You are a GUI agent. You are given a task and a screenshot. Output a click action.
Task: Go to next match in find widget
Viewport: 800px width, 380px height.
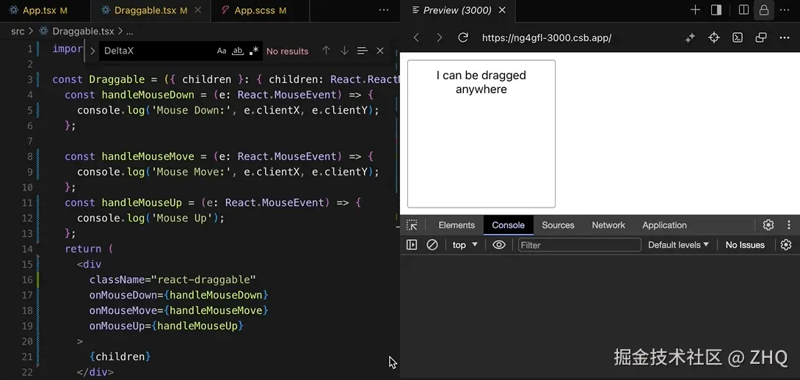tap(344, 51)
